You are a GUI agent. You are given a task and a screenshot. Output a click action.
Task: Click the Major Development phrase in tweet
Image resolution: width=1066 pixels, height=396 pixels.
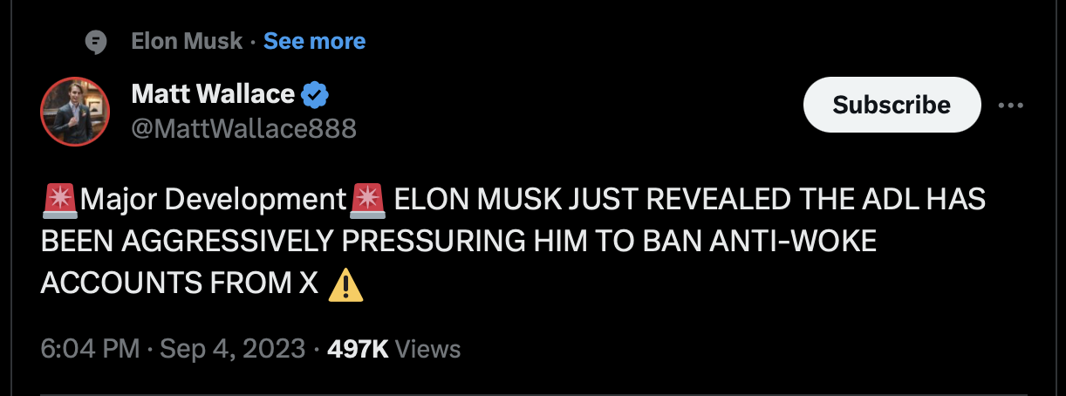(x=213, y=201)
